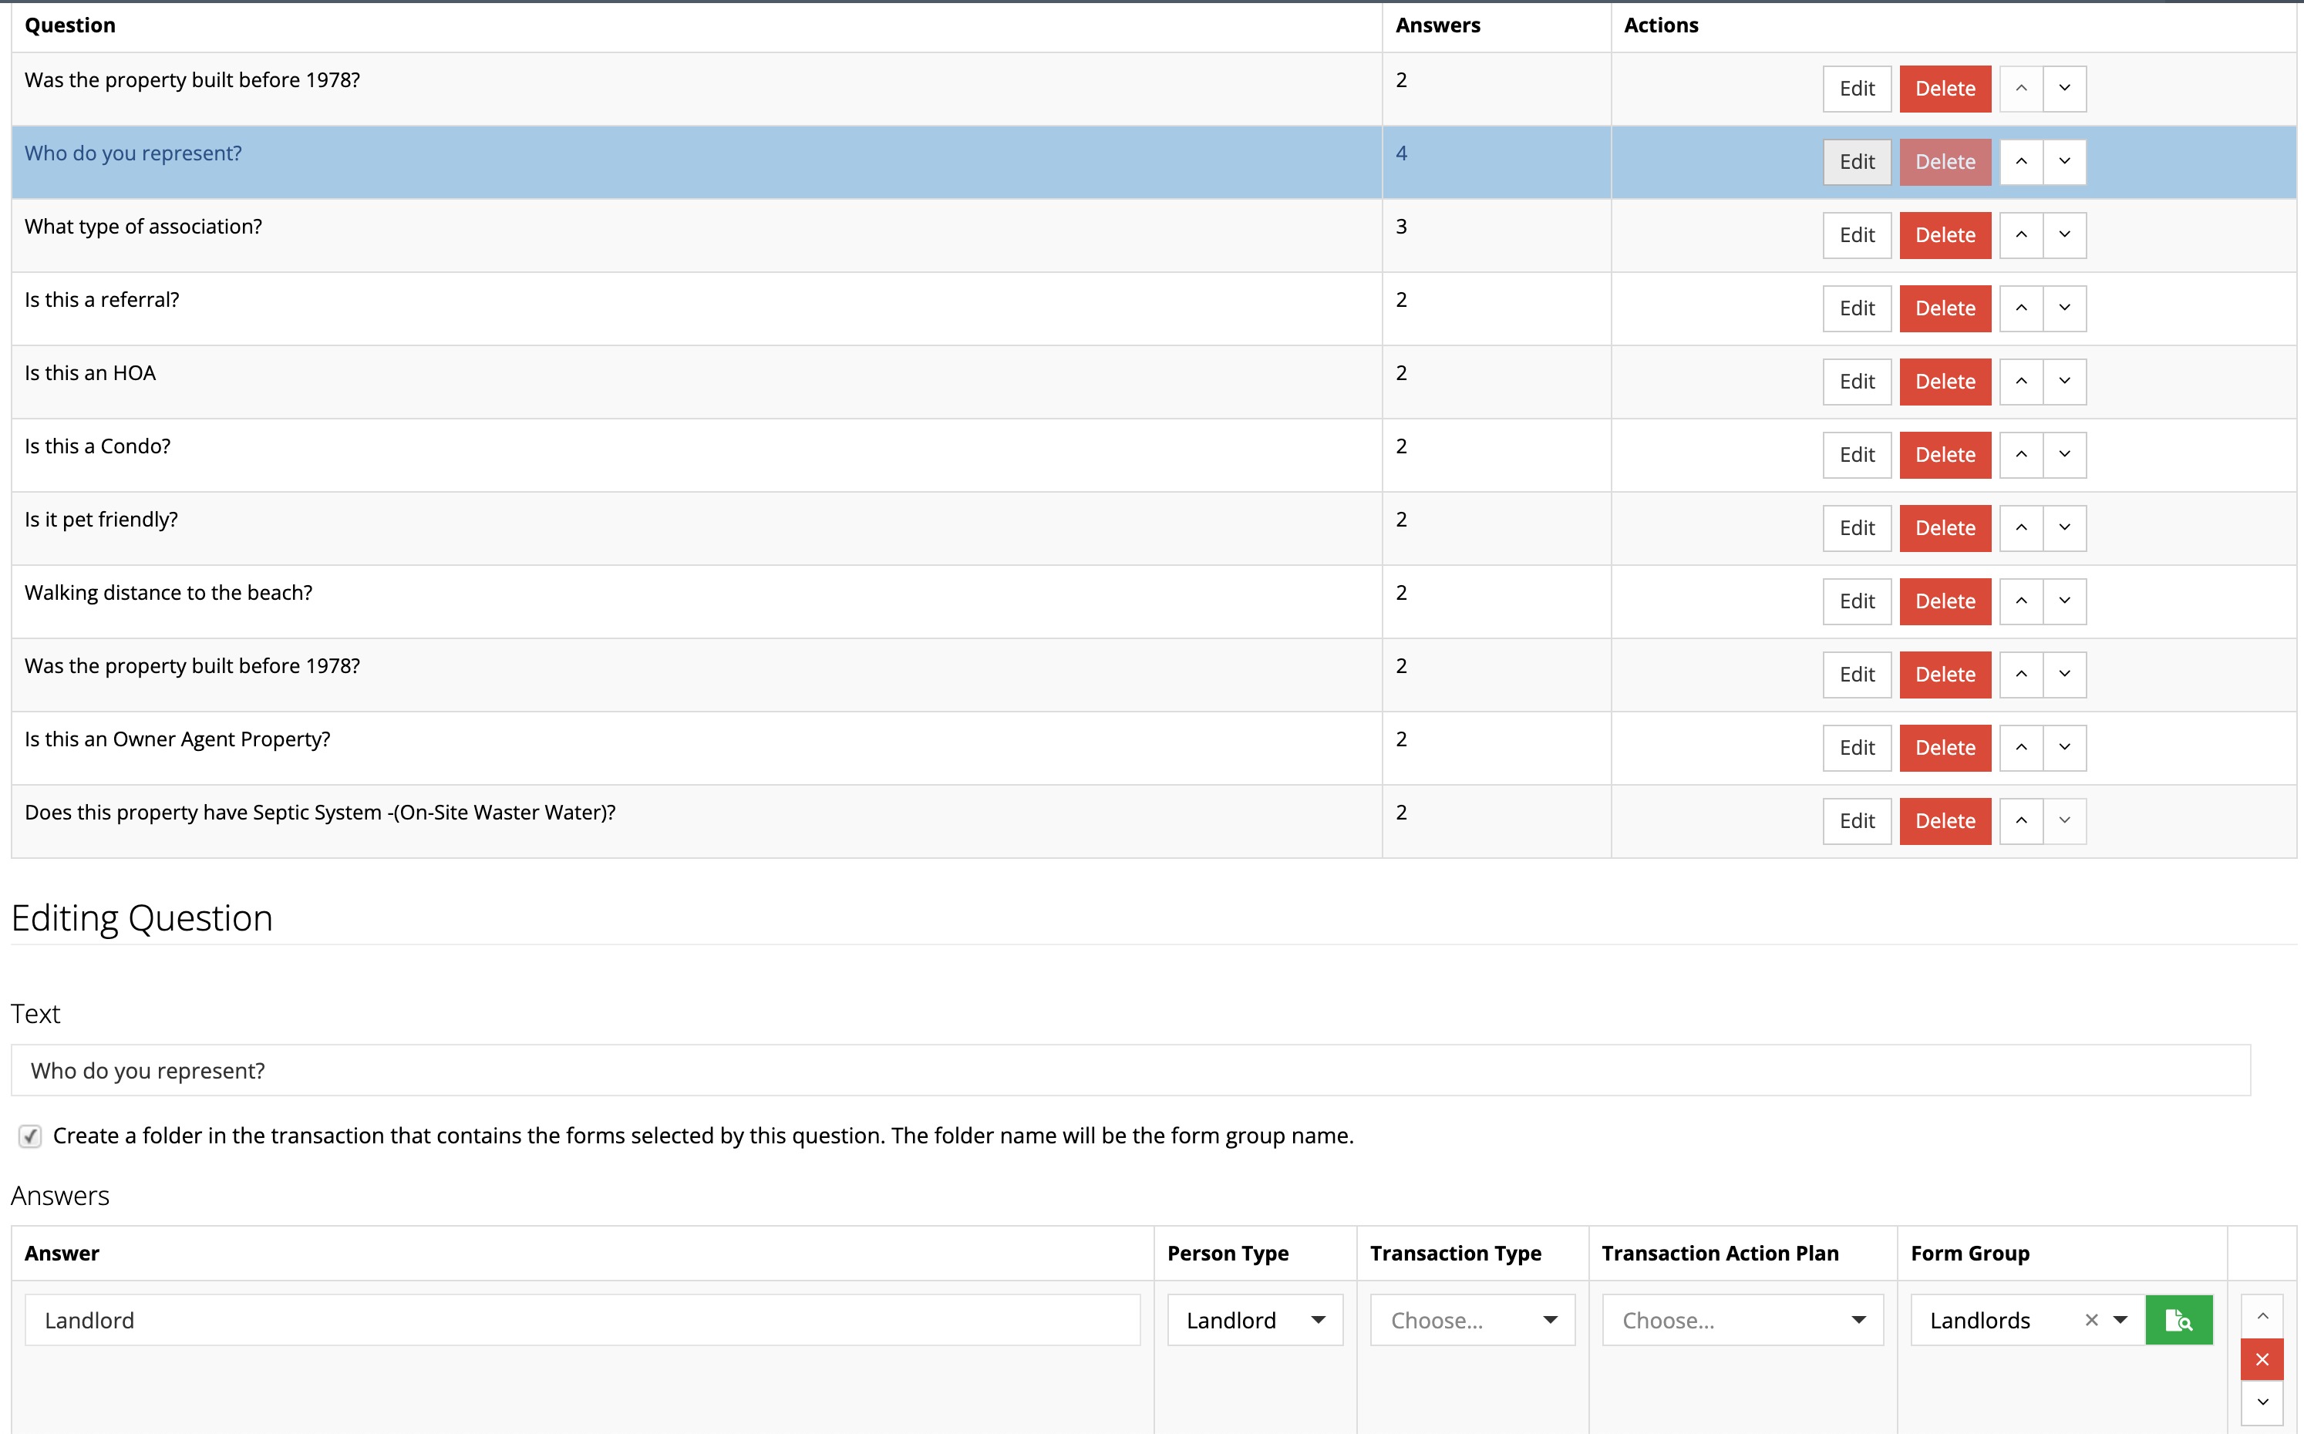
Task: Click the question Text input field
Action: [1129, 1071]
